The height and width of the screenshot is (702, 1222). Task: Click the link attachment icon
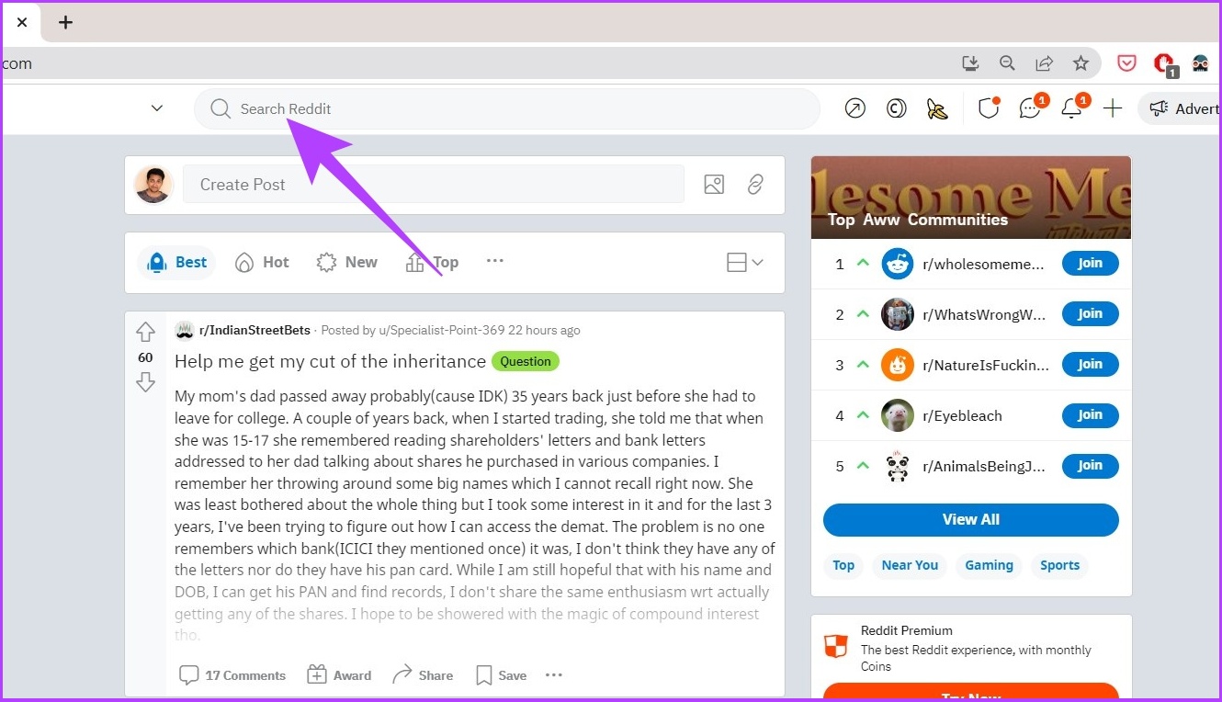click(x=755, y=184)
